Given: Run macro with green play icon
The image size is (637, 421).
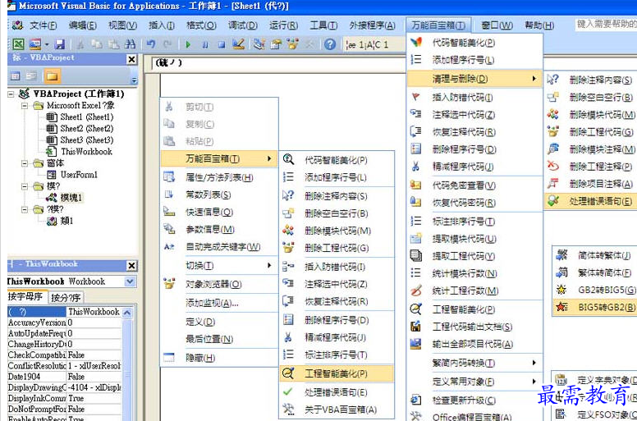Looking at the screenshot, I should pos(188,44).
